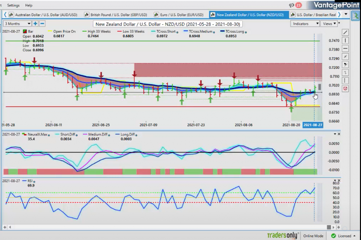The image size is (361, 240).
Task: Click the red erase drawings icon
Action: click(x=345, y=88)
